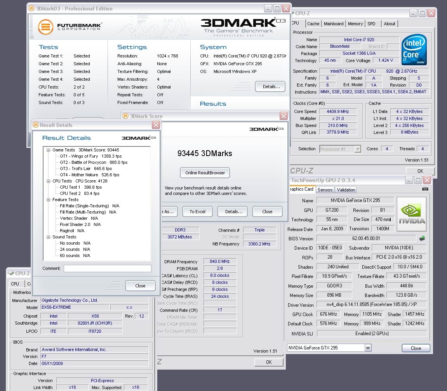This screenshot has width=447, height=391.
Task: Click the Result Details title bar icon
Action: point(36,125)
